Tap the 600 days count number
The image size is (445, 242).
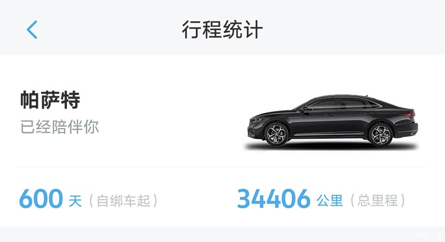41,199
